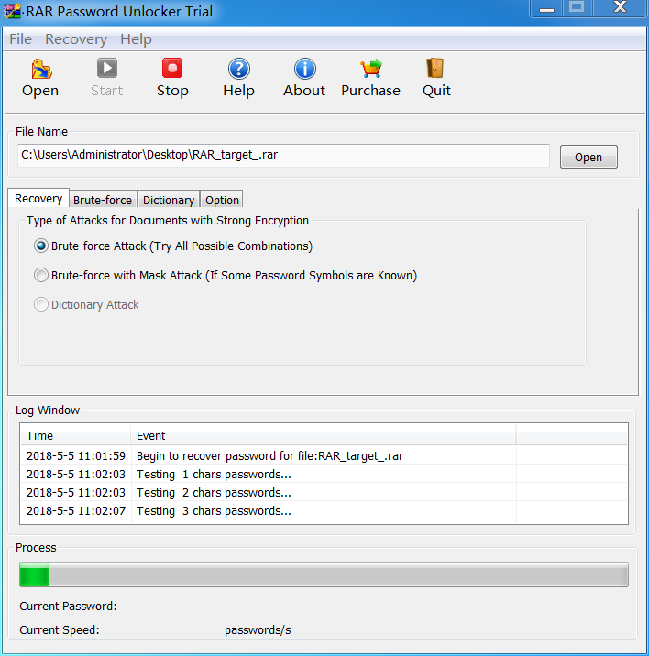Viewport: 649px width, 656px height.
Task: Select Brute-force with Mask Attack option
Action: point(41,275)
